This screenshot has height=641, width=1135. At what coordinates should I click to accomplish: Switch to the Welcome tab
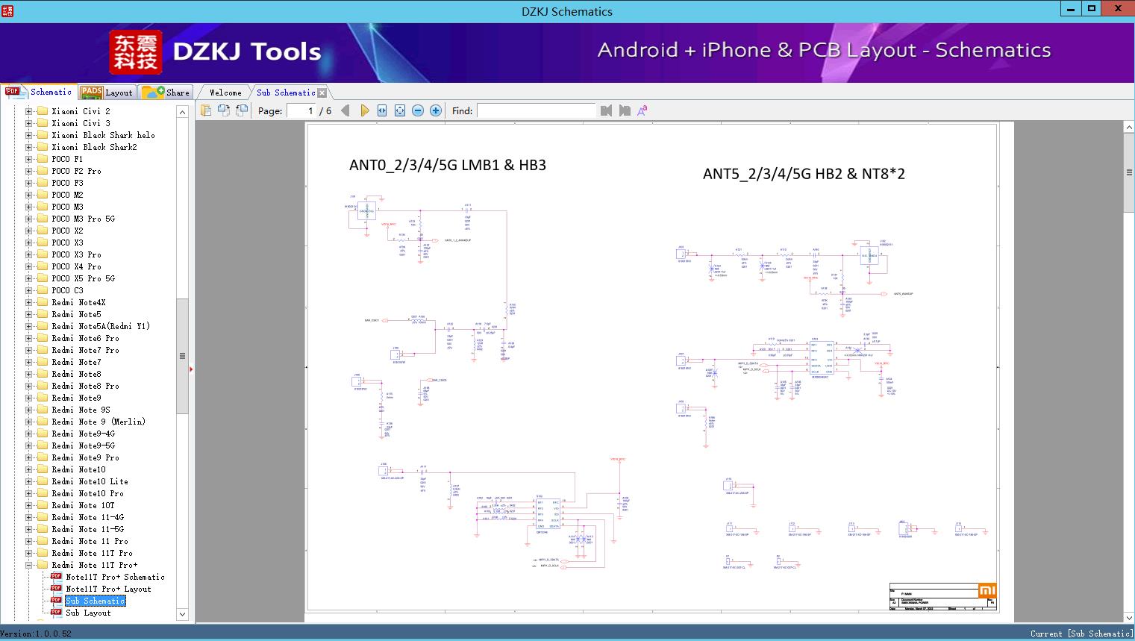(225, 93)
